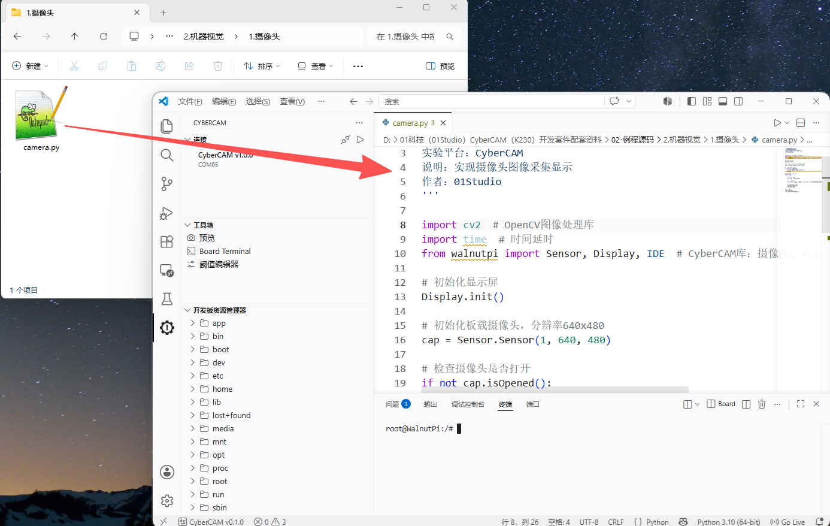Viewport: 830px width, 526px height.
Task: Open the Search view in activity bar
Action: (167, 155)
